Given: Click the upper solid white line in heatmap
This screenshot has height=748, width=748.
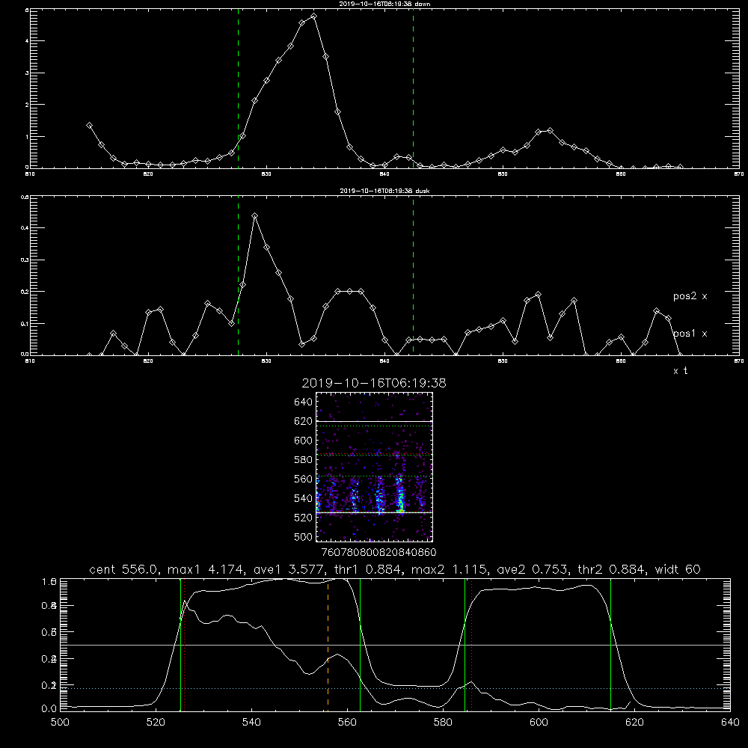Looking at the screenshot, I should (x=374, y=421).
